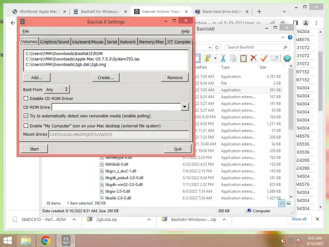Open the Help menu in Basilisk II Settings

click(185, 31)
